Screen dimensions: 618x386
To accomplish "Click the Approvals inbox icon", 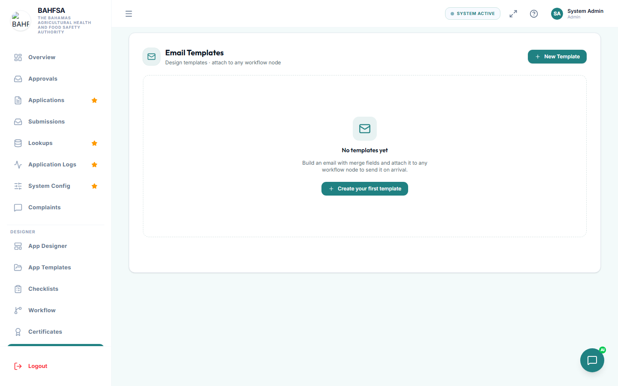I will [x=18, y=79].
